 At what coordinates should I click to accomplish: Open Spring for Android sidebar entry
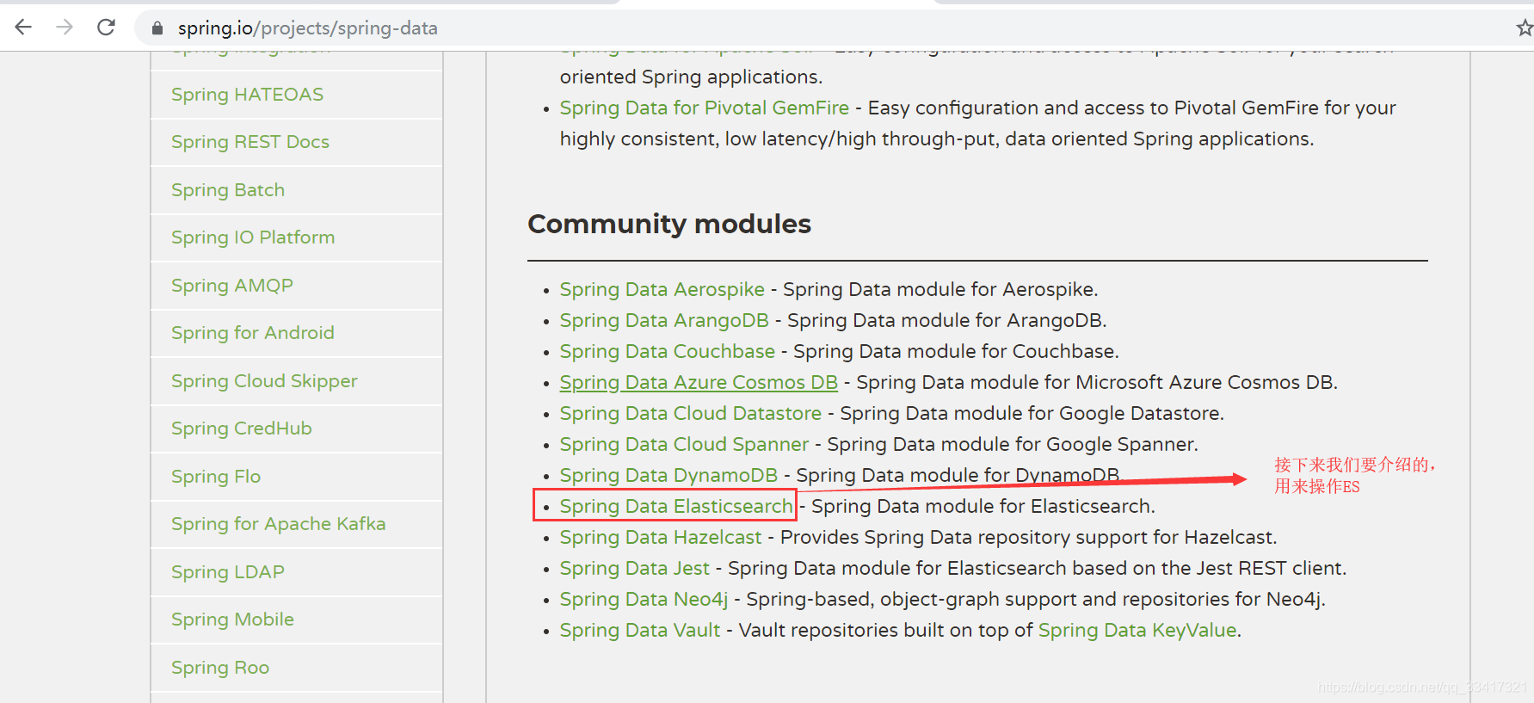(253, 333)
